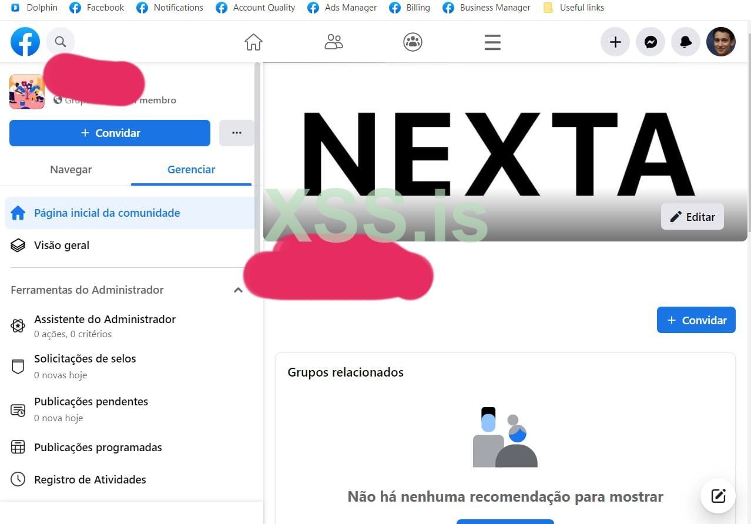
Task: Open Registro de Atividades
Action: (129, 479)
